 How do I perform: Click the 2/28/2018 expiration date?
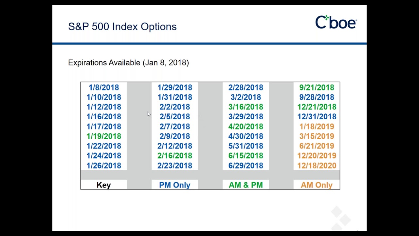[246, 88]
